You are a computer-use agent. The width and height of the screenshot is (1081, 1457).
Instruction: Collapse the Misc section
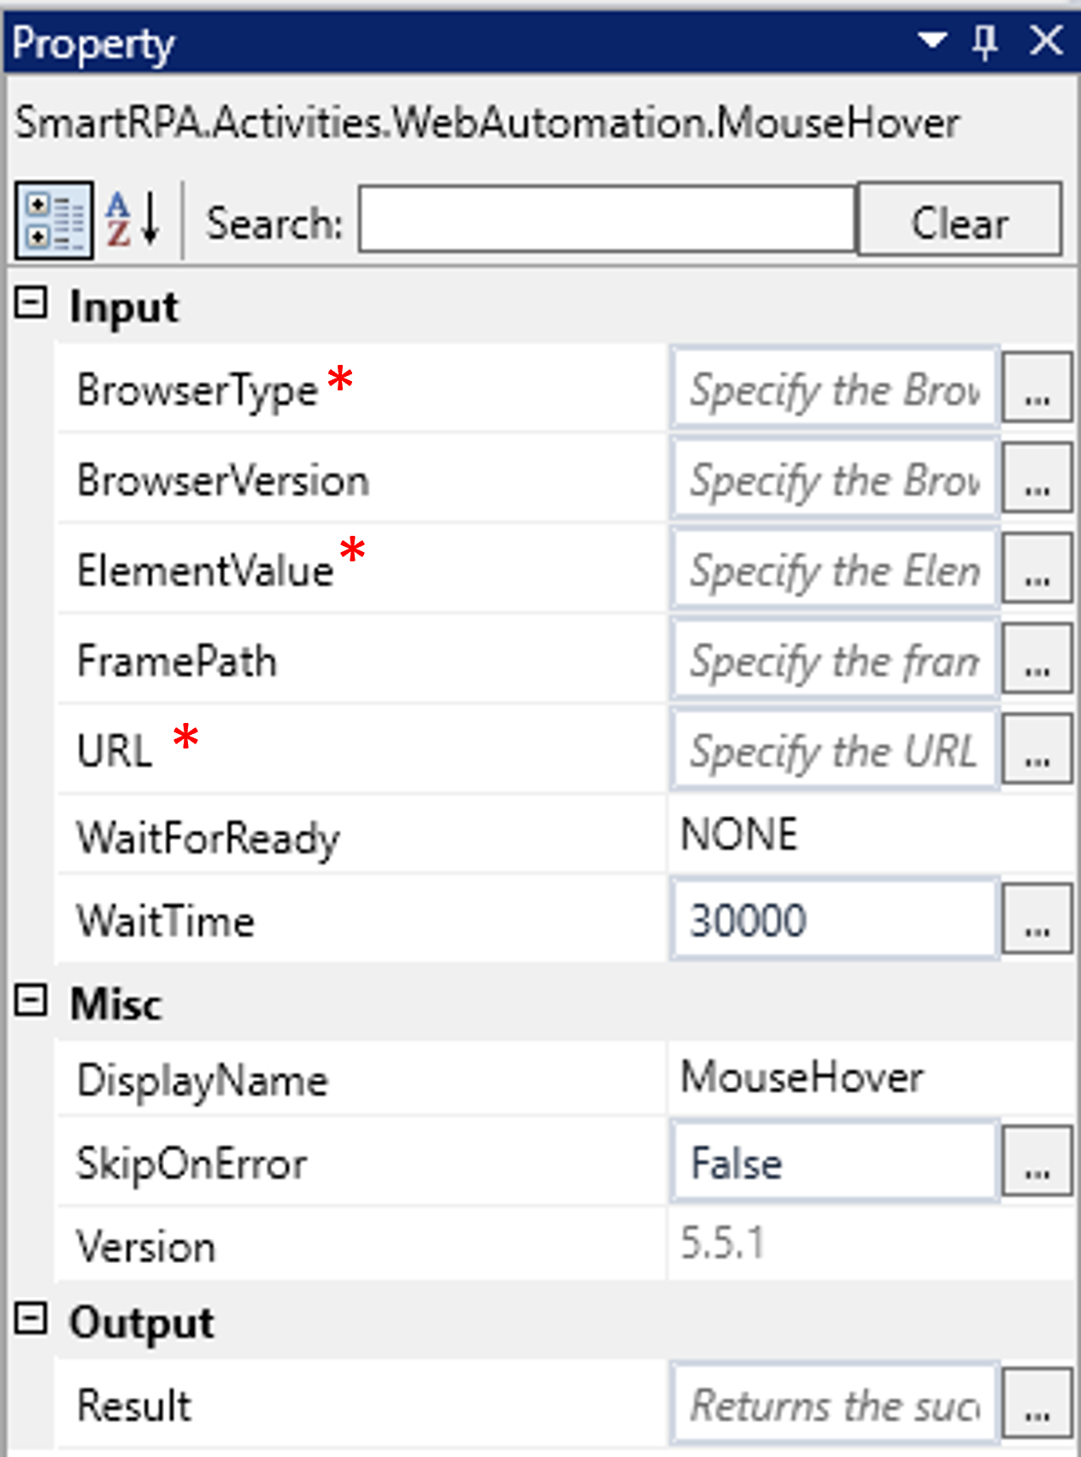tap(31, 1000)
